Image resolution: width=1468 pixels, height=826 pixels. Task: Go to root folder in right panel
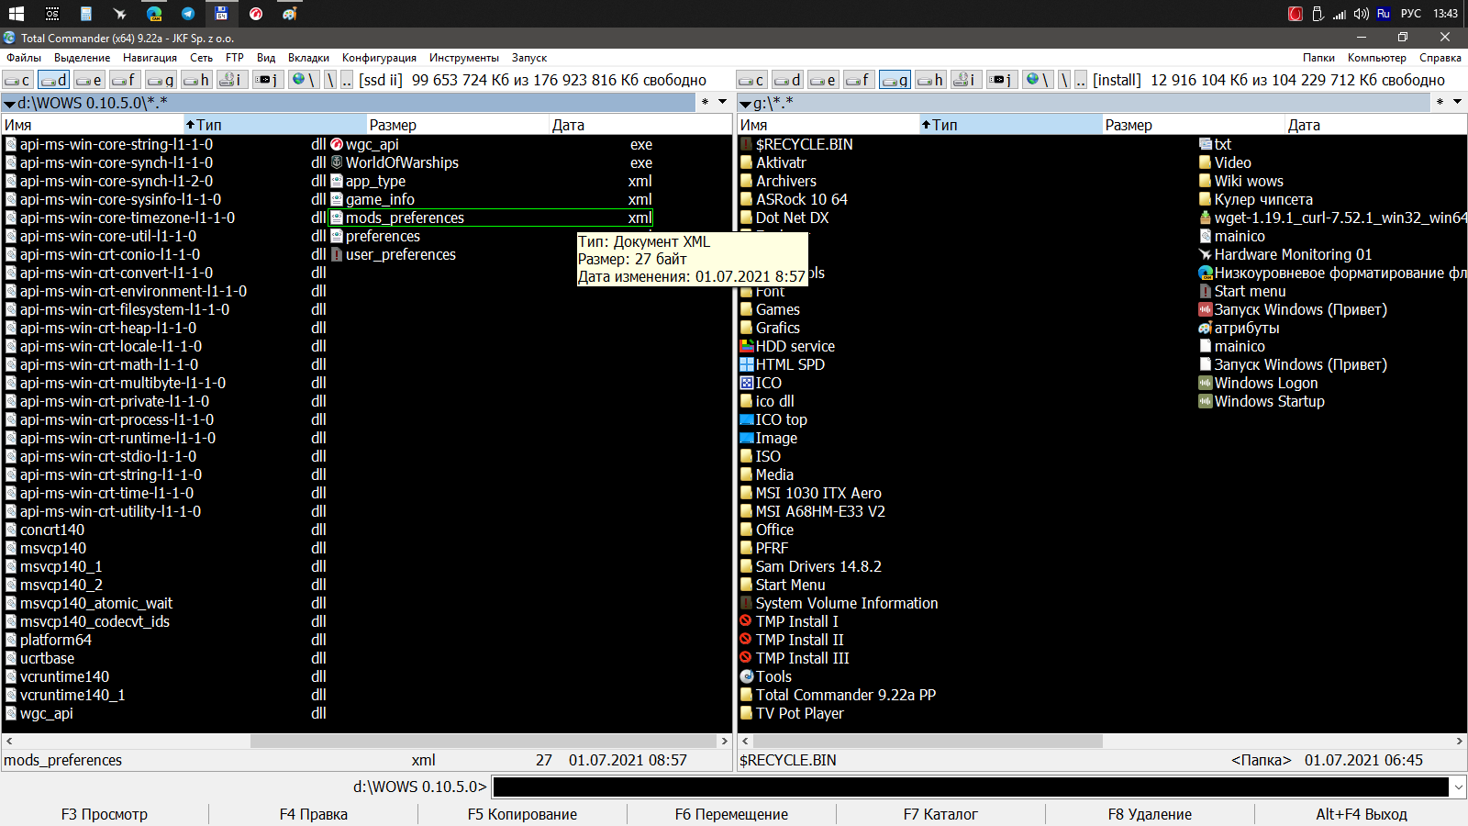pos(1064,80)
